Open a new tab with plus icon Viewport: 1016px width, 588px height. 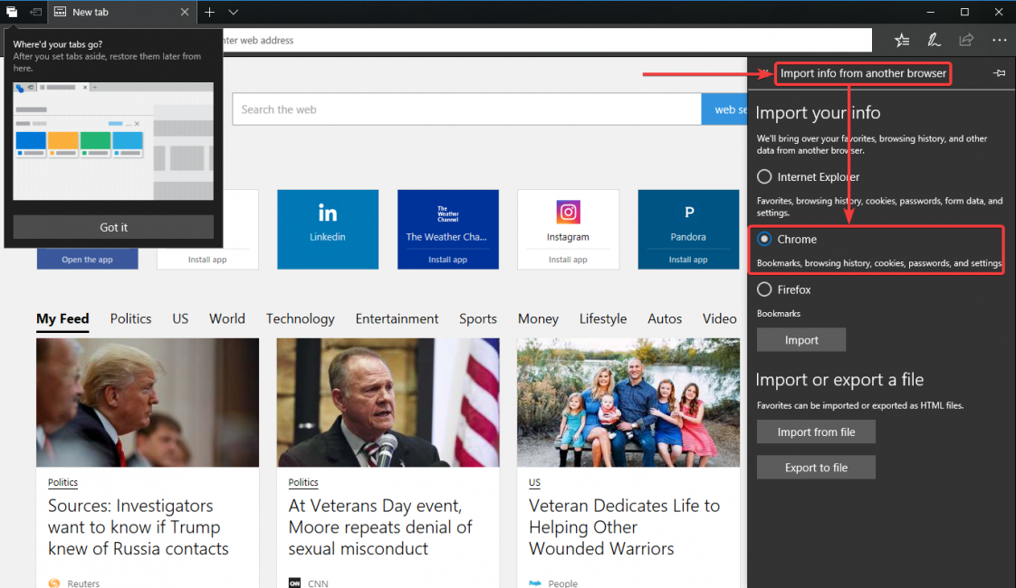[x=209, y=12]
